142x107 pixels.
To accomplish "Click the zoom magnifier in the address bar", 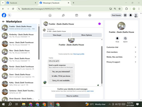I will tap(115, 9).
